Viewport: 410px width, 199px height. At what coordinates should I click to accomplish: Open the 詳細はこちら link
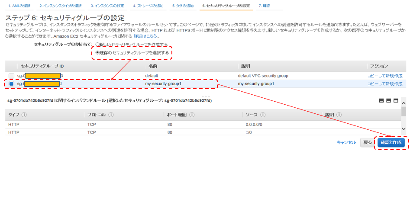click(x=145, y=36)
